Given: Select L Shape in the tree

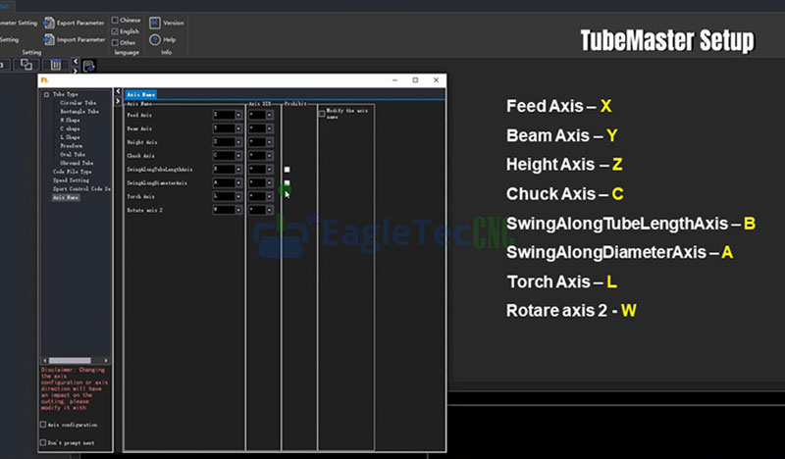Looking at the screenshot, I should point(70,137).
